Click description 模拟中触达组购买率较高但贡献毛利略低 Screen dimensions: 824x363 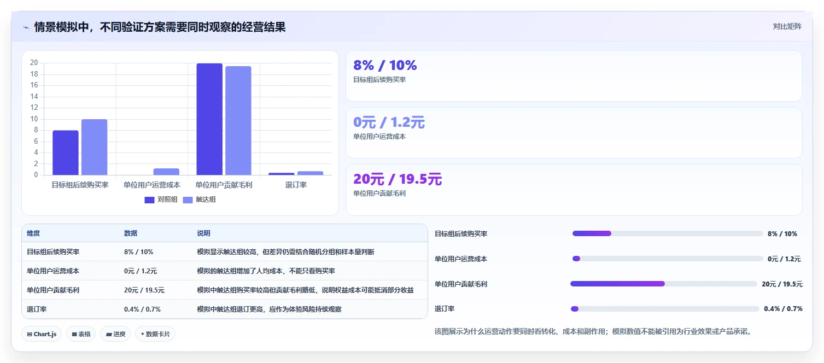[305, 290]
